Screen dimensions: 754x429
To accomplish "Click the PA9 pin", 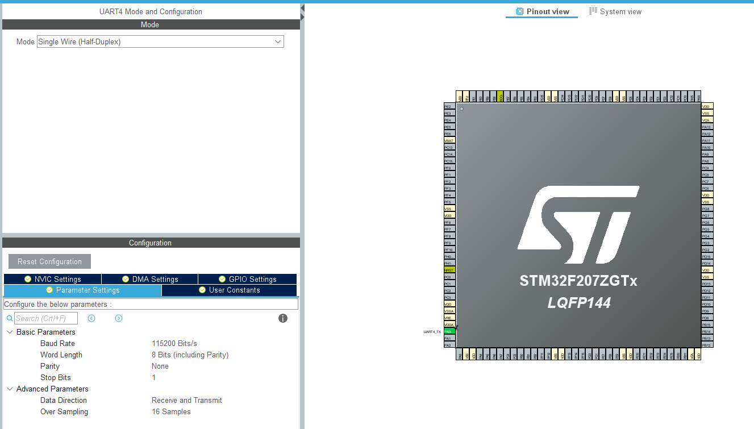I will click(707, 154).
